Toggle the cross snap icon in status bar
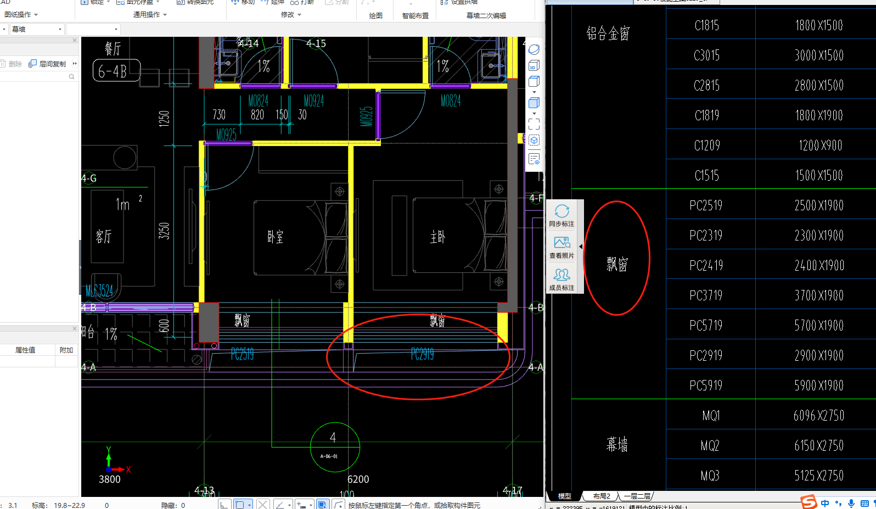This screenshot has height=509, width=876. [x=263, y=505]
